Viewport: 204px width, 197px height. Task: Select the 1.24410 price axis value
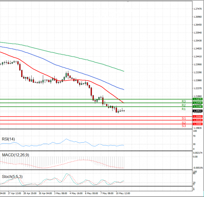click(198, 56)
